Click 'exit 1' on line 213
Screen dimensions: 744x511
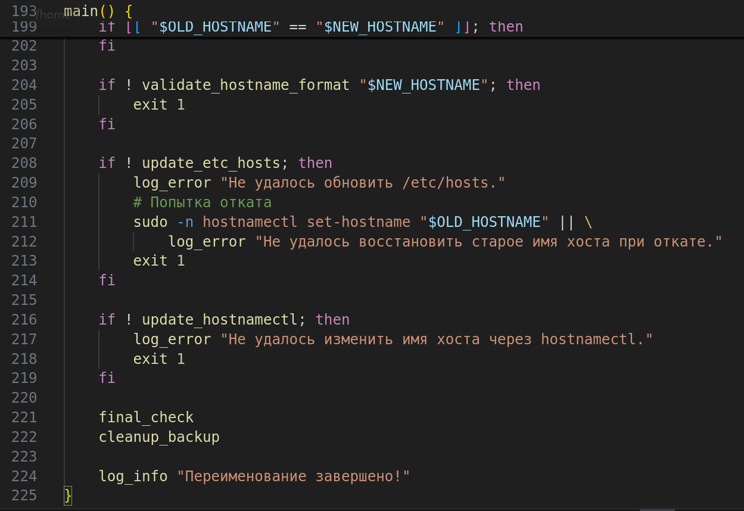coord(159,261)
